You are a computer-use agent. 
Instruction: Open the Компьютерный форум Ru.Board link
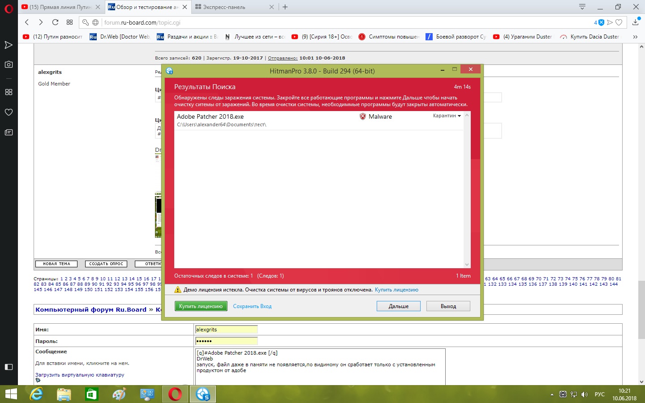coord(91,309)
